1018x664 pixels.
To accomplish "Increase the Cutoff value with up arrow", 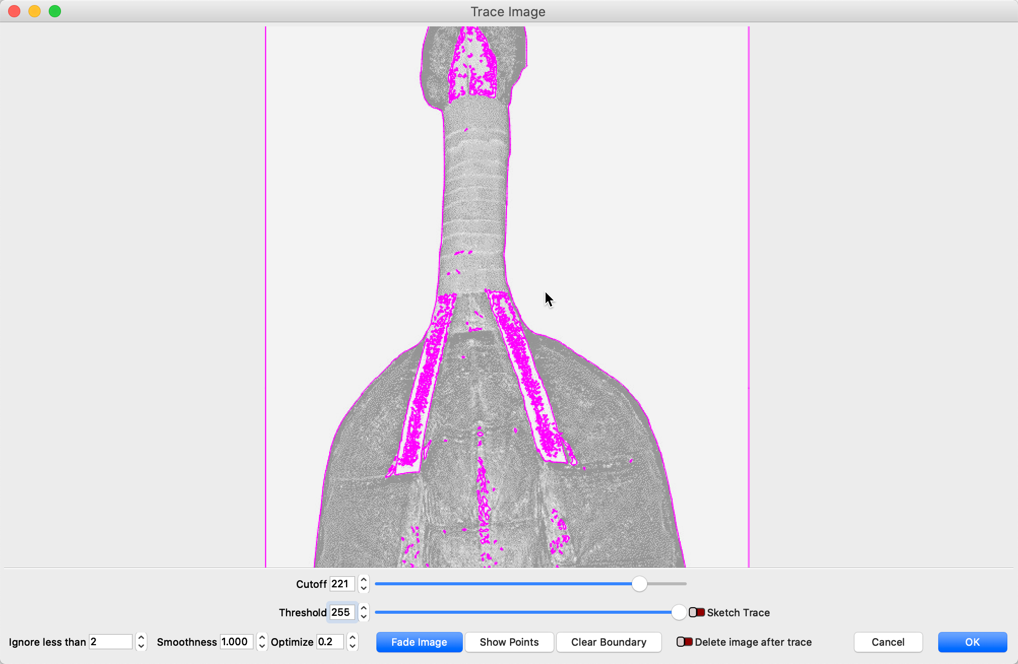I will coord(364,579).
